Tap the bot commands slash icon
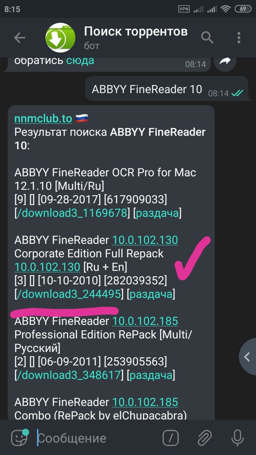This screenshot has width=256, height=455. [171, 438]
